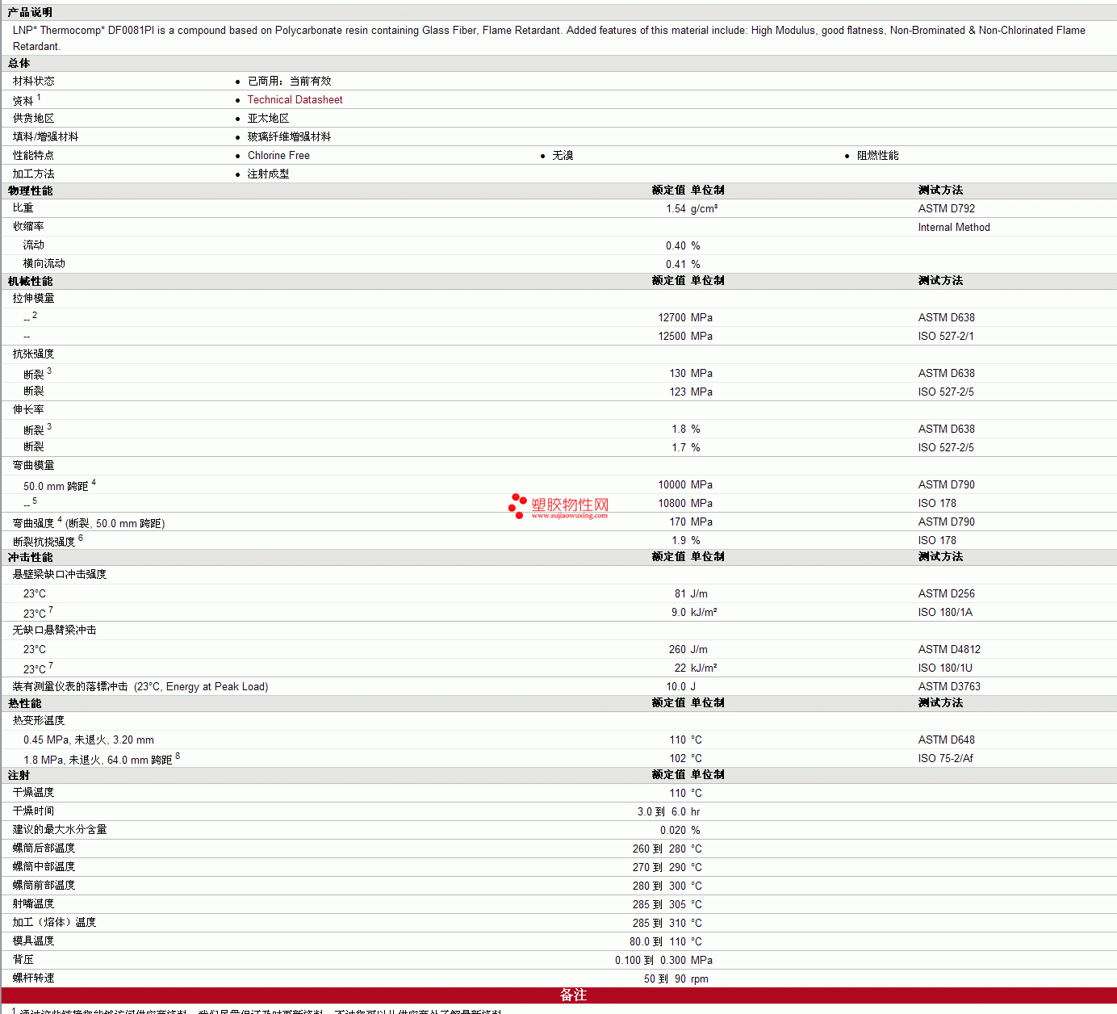Select the 物理性能 section heading
Viewport: 1117px width, 1014px height.
pos(30,191)
